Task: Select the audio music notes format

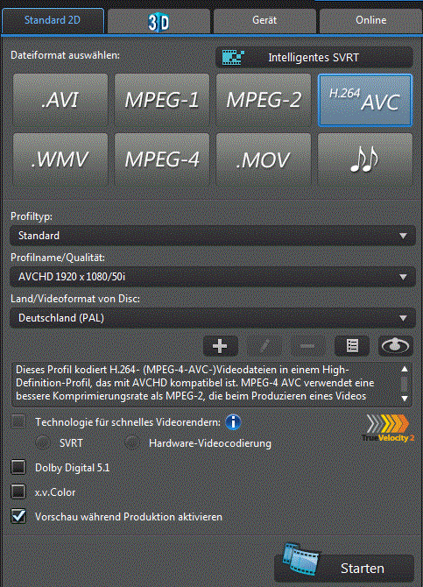Action: click(x=365, y=159)
